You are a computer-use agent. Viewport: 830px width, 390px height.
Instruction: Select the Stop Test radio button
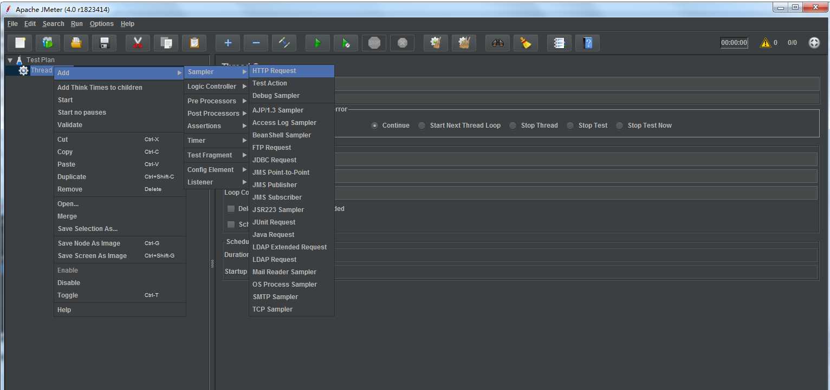pos(570,125)
